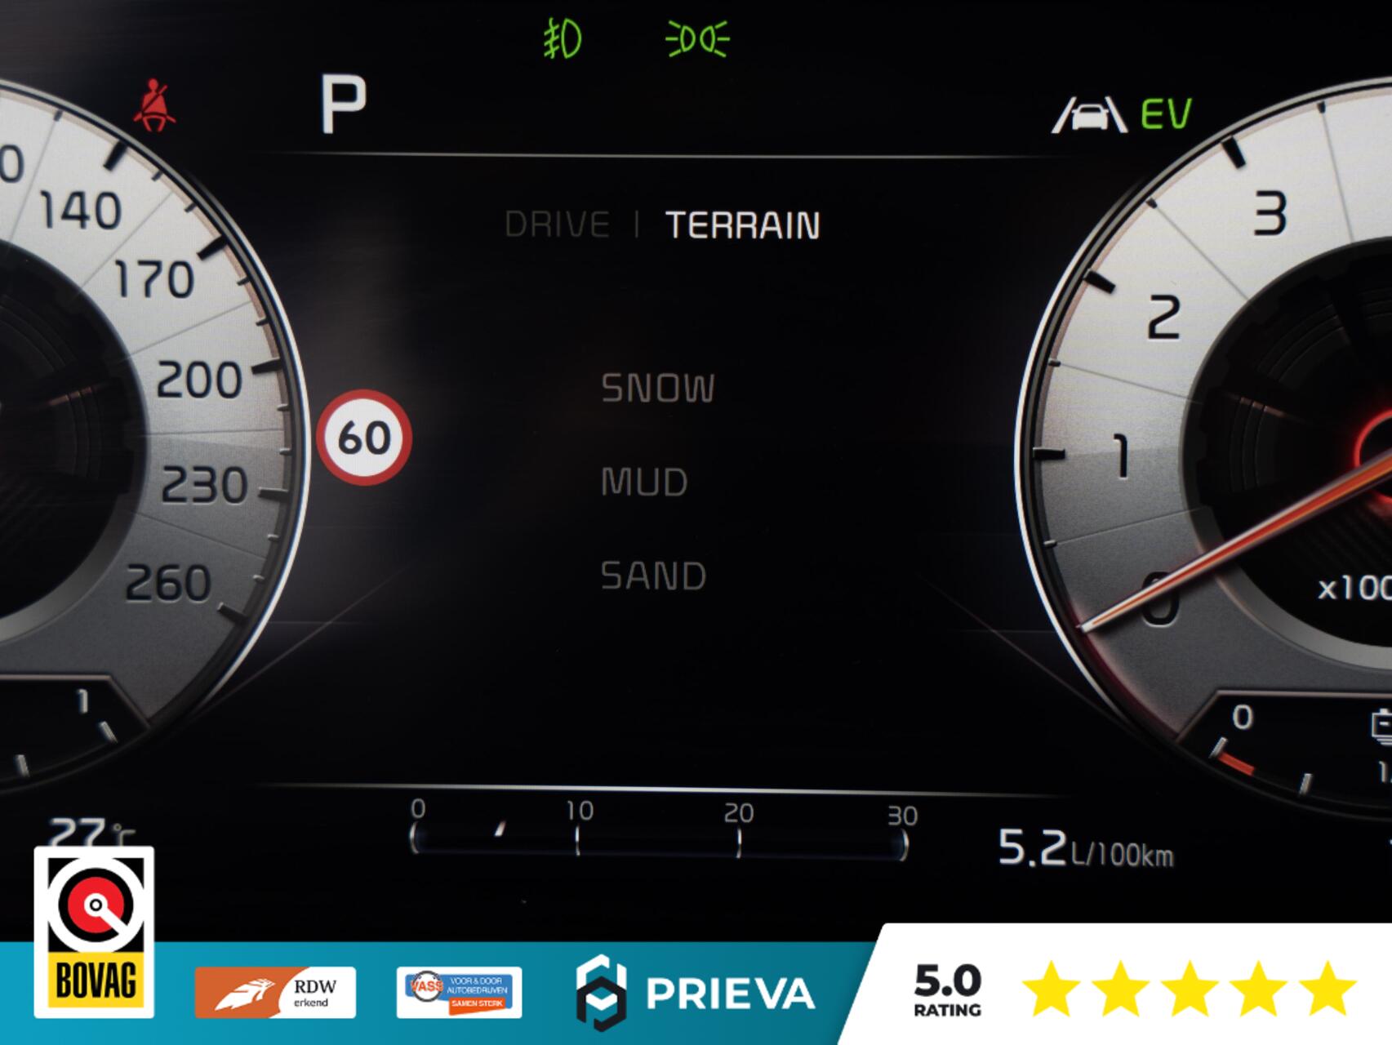Click the green headlight indicator icon
The image size is (1392, 1045).
[x=697, y=39]
